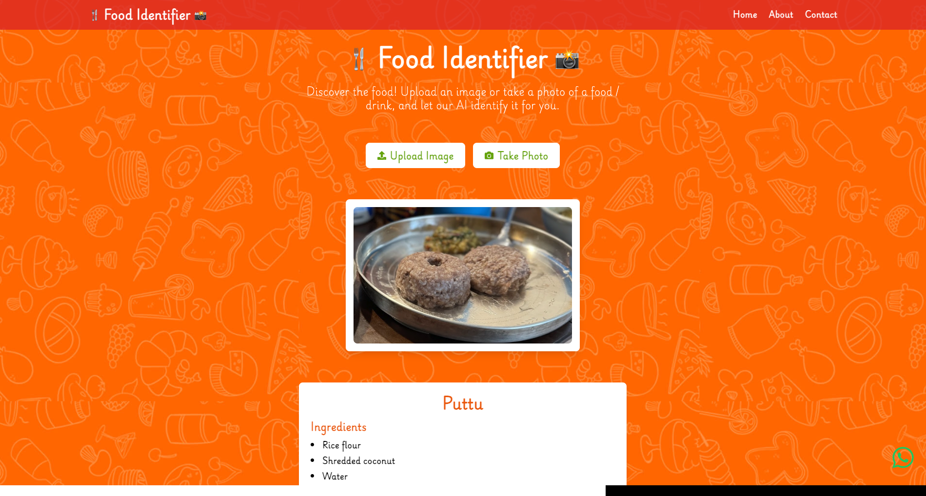The height and width of the screenshot is (496, 926).
Task: Click the Take Photo button
Action: click(516, 155)
